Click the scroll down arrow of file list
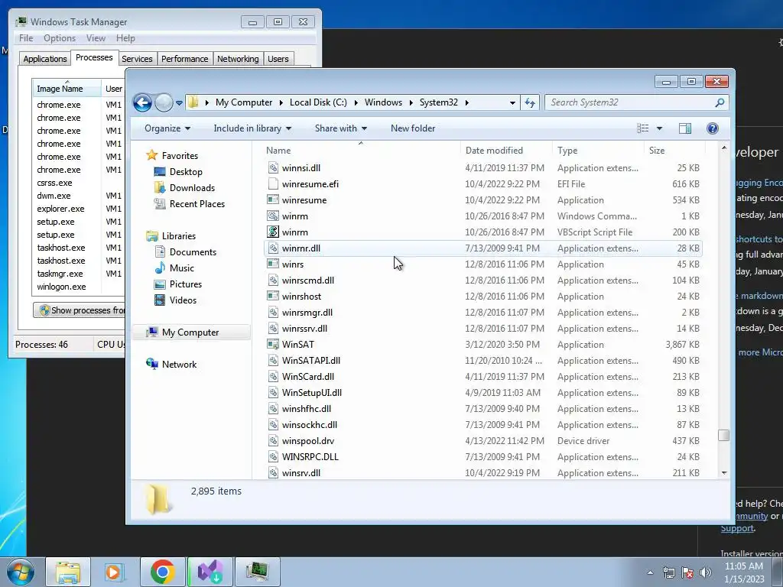Screen dimensions: 783x587 coord(723,472)
